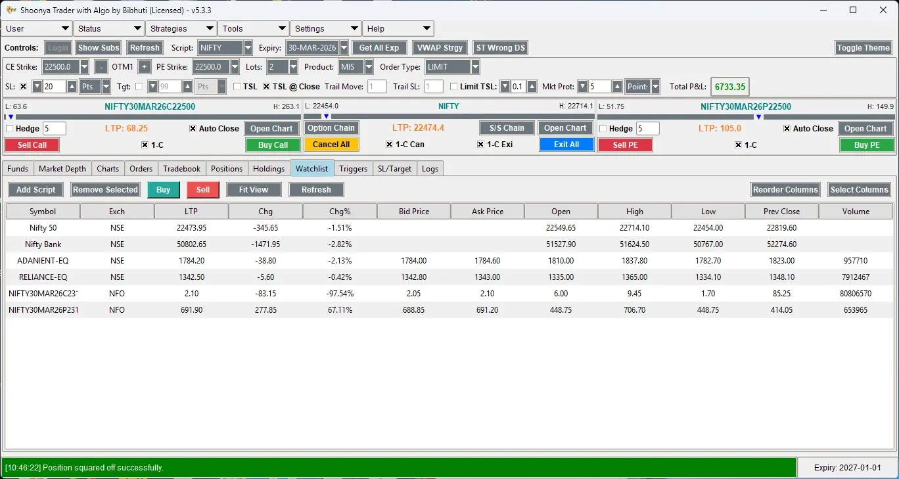The width and height of the screenshot is (899, 479).
Task: Decrement the Mkt Prot value
Action: 582,87
